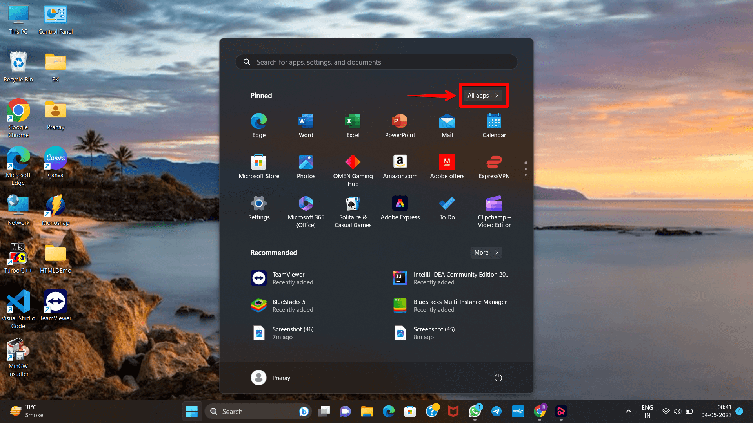
Task: Open Excel in the Start menu
Action: click(x=353, y=126)
